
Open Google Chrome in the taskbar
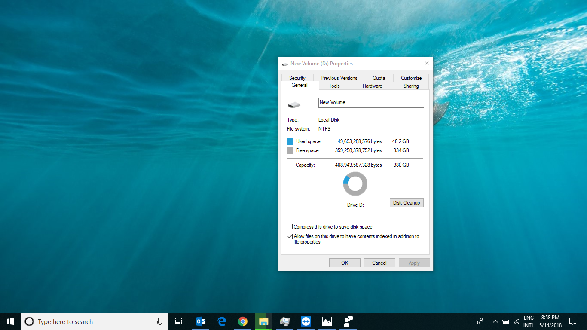coord(243,321)
